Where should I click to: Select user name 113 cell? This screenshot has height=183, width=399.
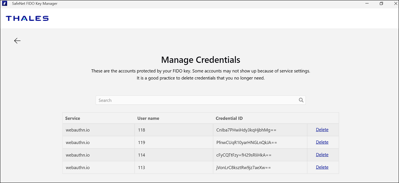point(141,168)
